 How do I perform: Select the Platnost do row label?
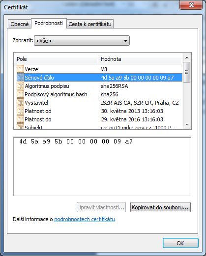38,119
